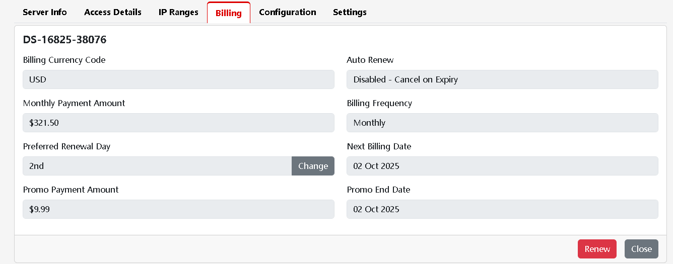Focus the Billing Frequency field showing Monthly
This screenshot has height=264, width=673.
pos(502,123)
